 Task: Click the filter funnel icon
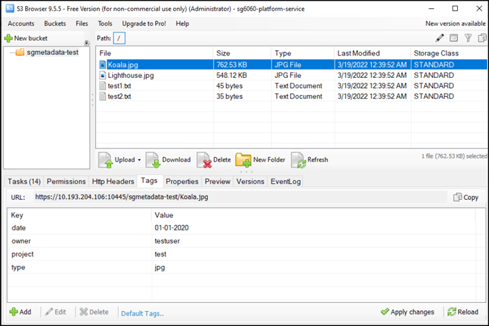tap(468, 38)
